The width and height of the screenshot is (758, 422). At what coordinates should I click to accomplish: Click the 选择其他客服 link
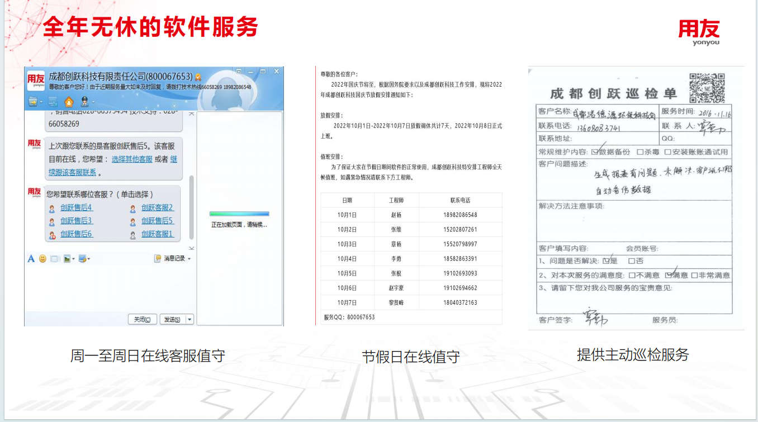[132, 159]
